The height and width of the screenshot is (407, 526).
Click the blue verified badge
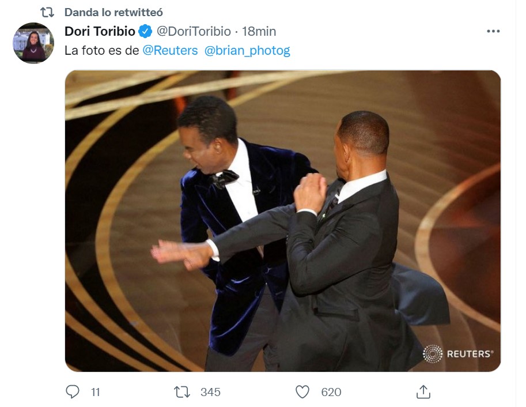click(x=146, y=32)
